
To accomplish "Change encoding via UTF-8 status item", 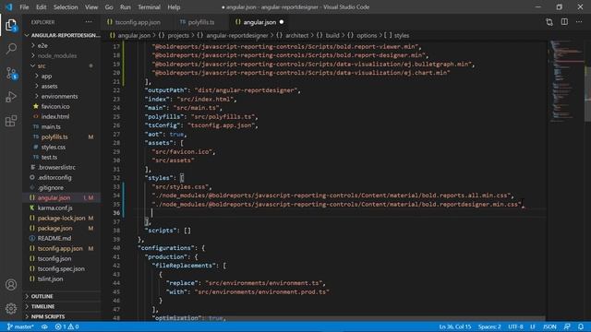I will [x=515, y=326].
